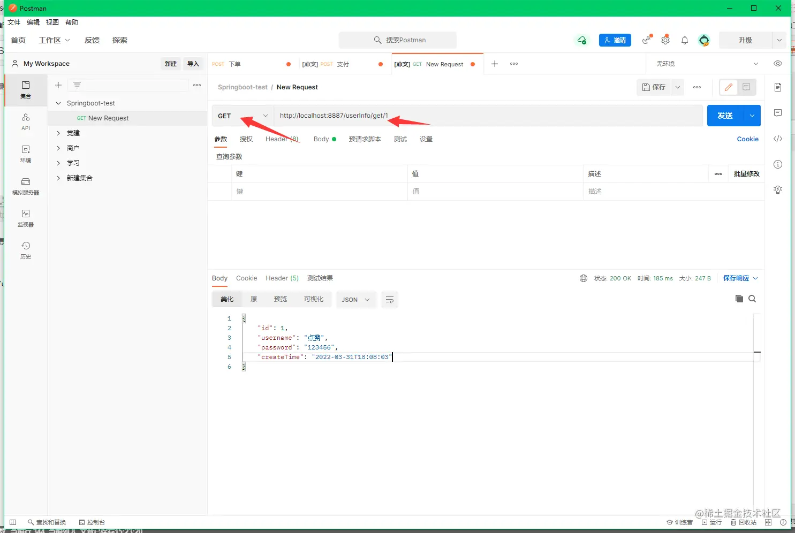Viewport: 795px width, 533px height.
Task: Open the Monitors sidebar icon
Action: click(26, 218)
